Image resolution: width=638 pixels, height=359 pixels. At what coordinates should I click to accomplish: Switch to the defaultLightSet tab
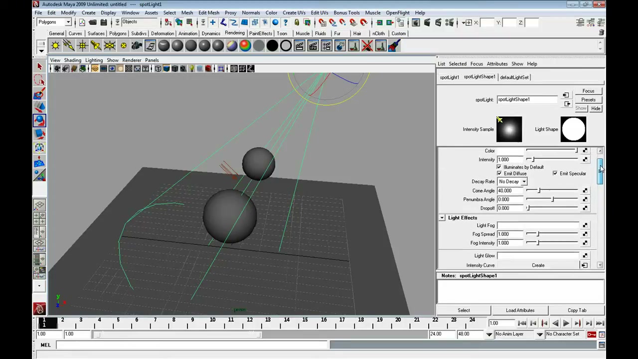pyautogui.click(x=514, y=77)
